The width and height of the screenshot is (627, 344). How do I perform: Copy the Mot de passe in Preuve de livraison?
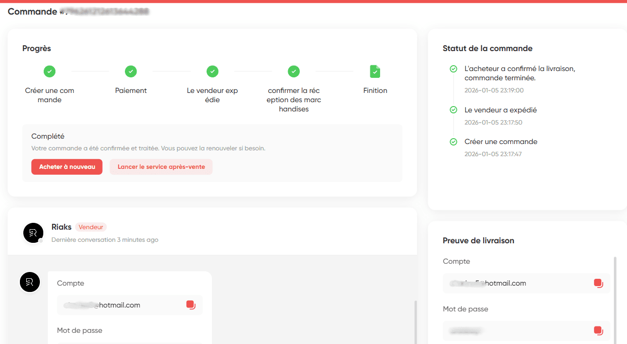coord(598,331)
